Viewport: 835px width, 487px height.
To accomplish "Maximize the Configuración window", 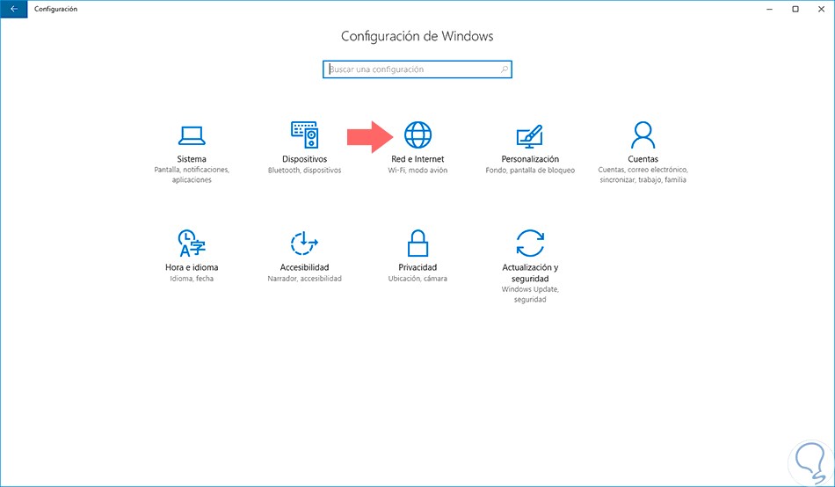I will pos(795,9).
